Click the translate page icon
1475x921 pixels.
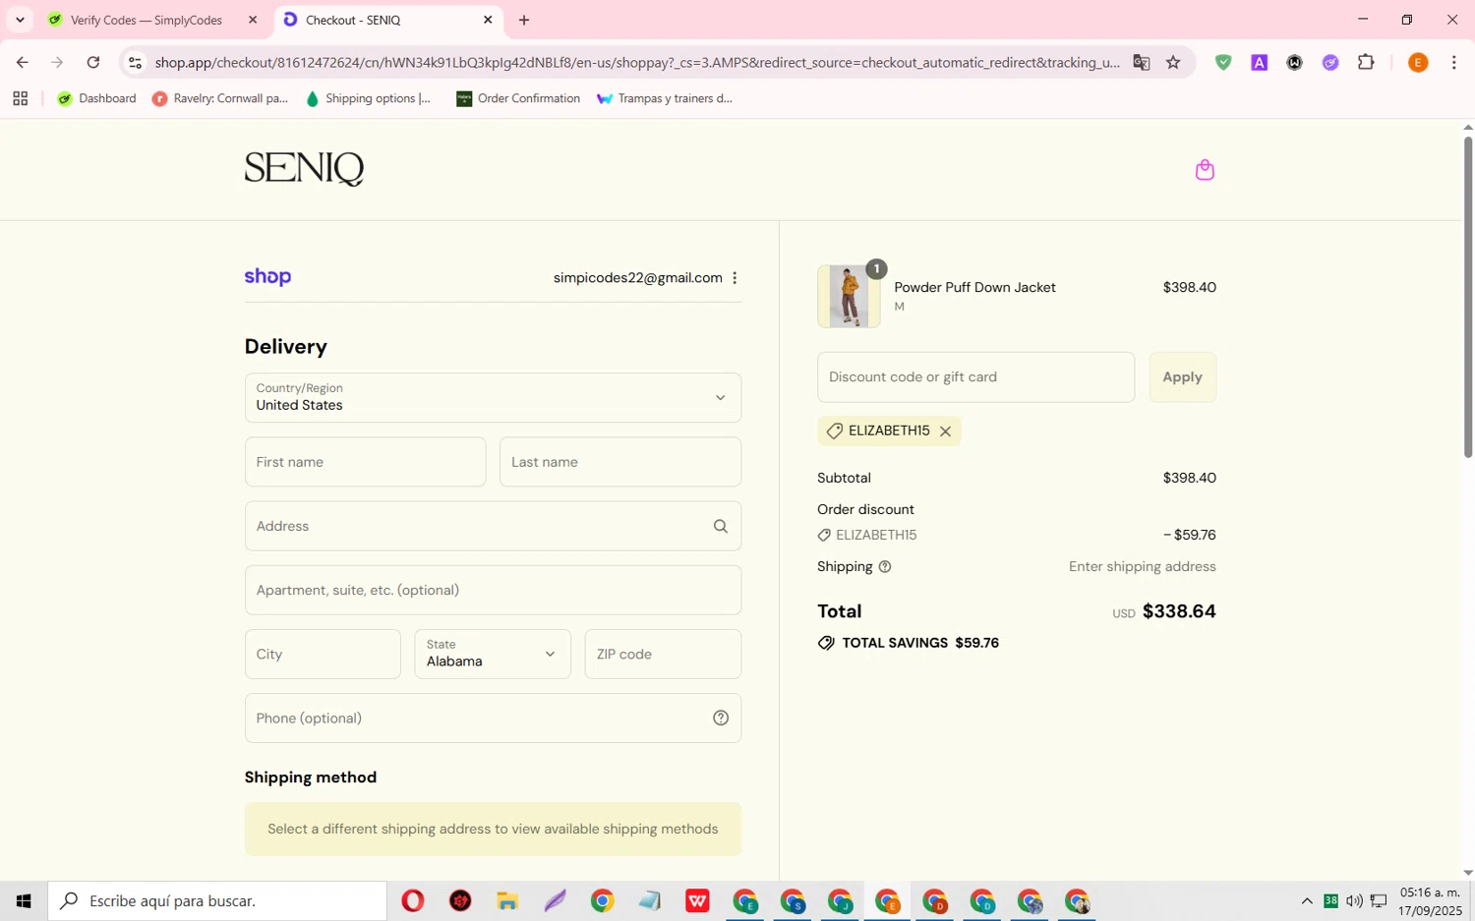point(1142,62)
